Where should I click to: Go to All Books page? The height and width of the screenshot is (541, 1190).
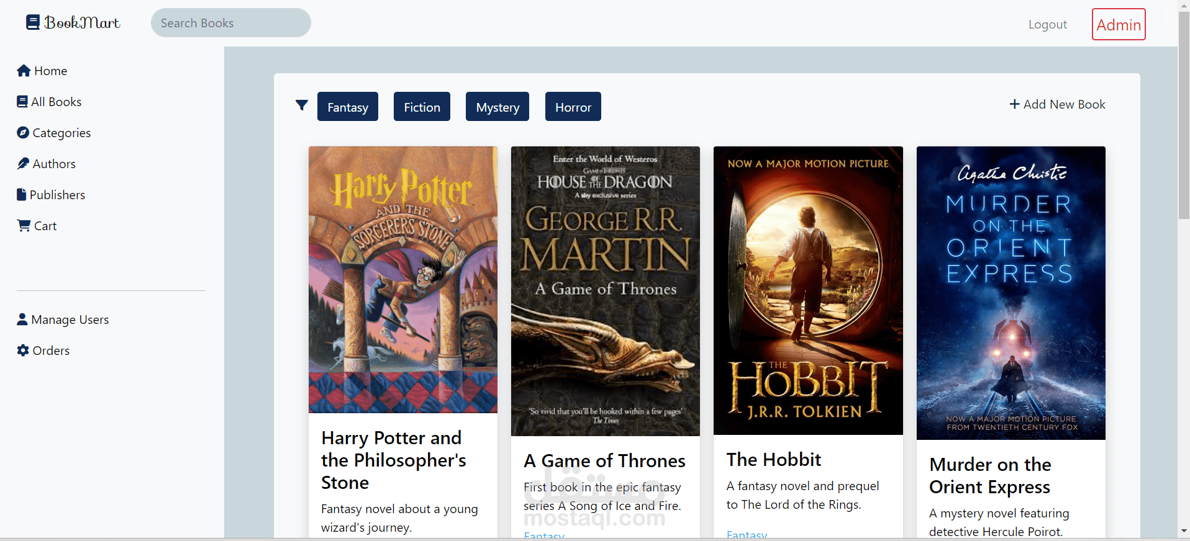[49, 102]
